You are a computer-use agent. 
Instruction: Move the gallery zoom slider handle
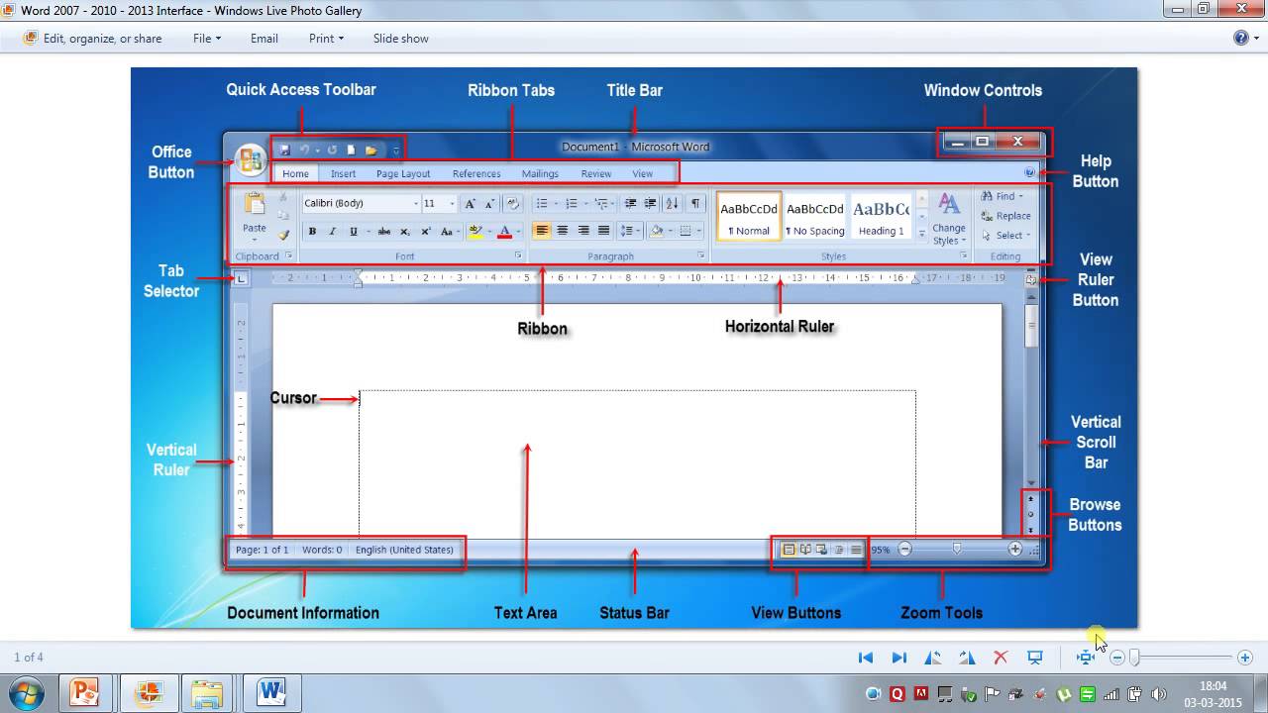pyautogui.click(x=1135, y=658)
